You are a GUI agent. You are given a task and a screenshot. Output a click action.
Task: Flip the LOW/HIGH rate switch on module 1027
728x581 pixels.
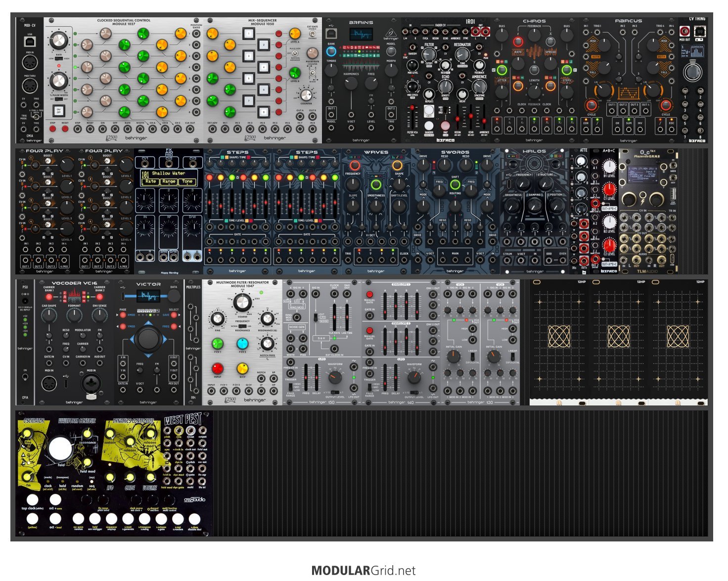coord(59,58)
